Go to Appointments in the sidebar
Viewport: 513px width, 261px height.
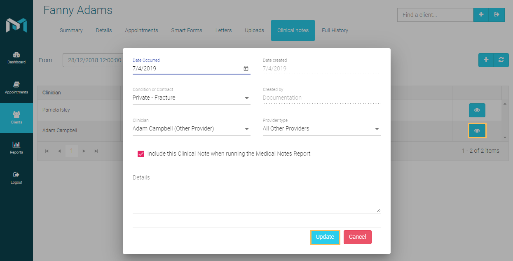tap(16, 88)
